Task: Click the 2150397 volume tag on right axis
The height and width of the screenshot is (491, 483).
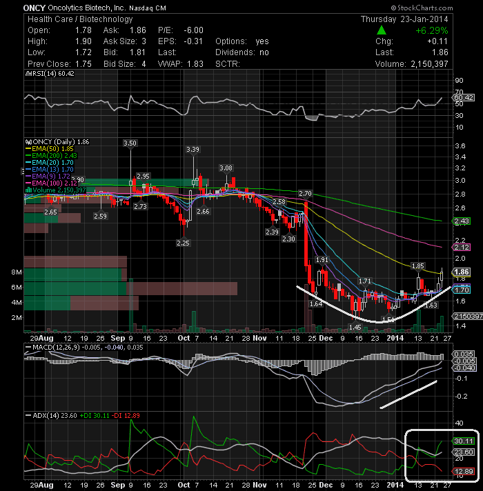Action: [468, 317]
